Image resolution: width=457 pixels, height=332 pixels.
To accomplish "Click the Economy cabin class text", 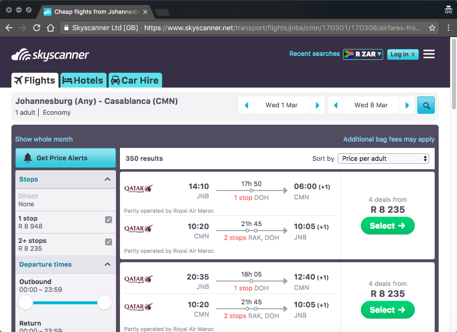I will (57, 113).
